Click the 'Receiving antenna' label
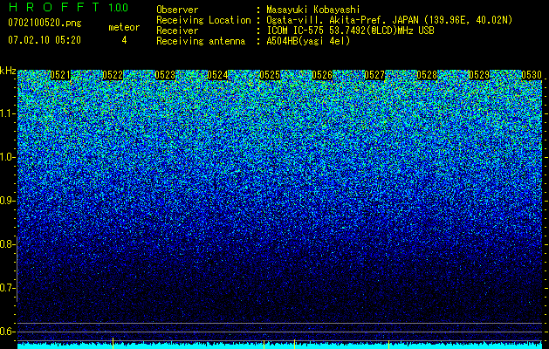The width and height of the screenshot is (549, 349). point(201,41)
